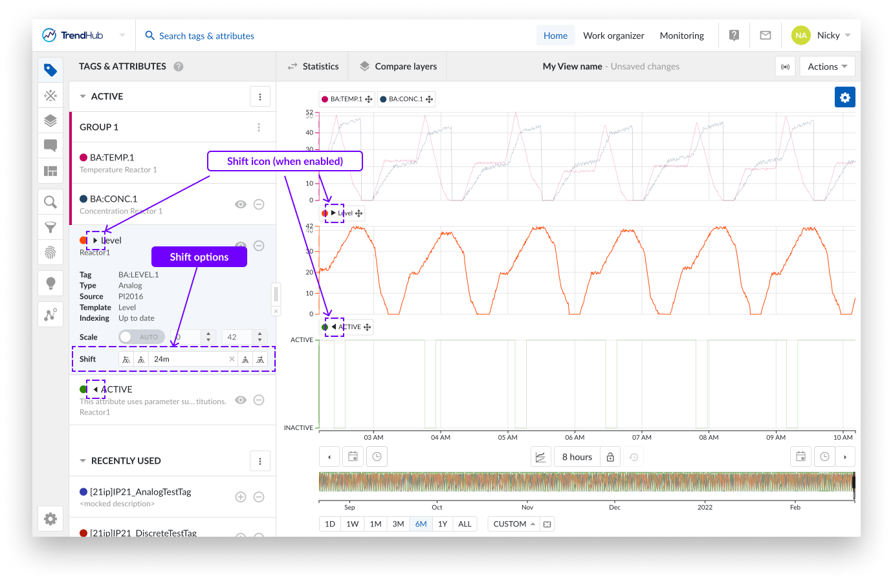This screenshot has height=582, width=893.
Task: Hide BA:CONC.1 tag with eye icon
Action: (241, 204)
